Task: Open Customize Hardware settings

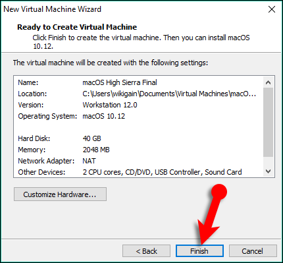Action: pyautogui.click(x=60, y=194)
